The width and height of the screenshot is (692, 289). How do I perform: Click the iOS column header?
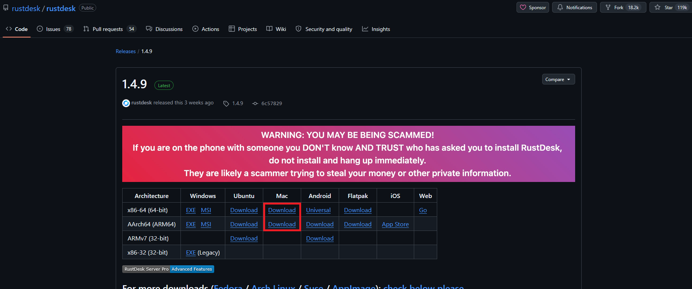pos(395,196)
